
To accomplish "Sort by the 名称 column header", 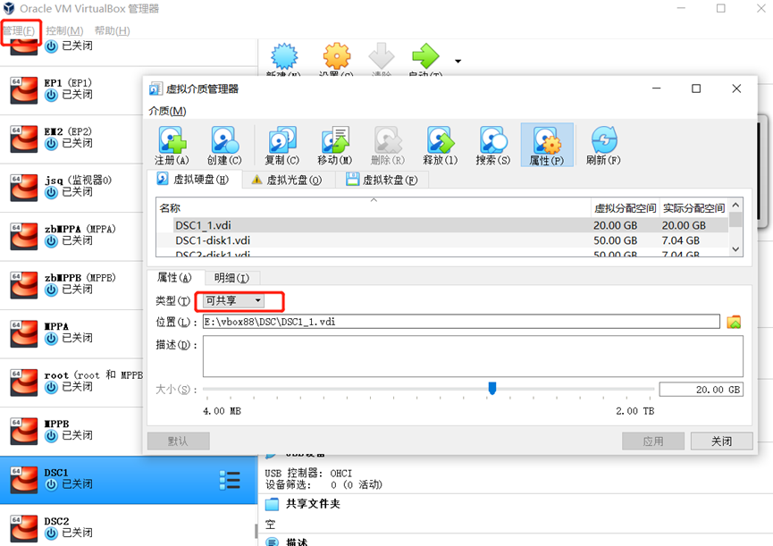I will pyautogui.click(x=374, y=208).
